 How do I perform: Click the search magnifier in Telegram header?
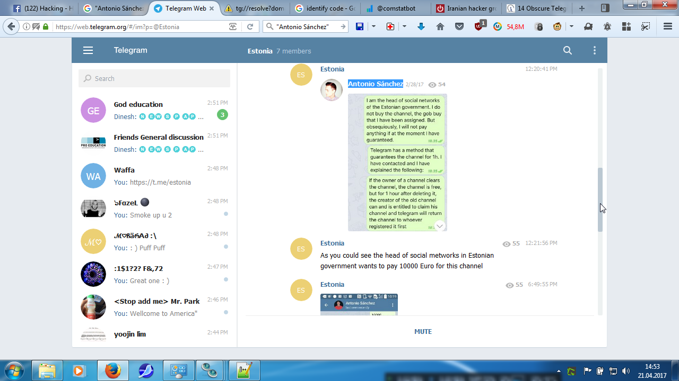pos(568,50)
